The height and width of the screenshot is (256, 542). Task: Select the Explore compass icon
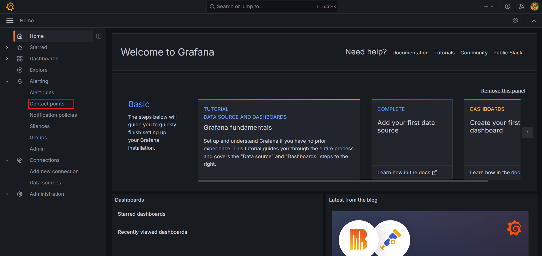pyautogui.click(x=20, y=70)
